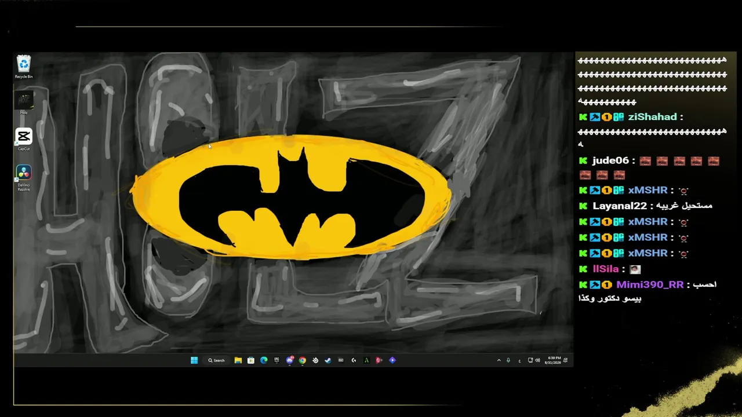Click the ziShahad username in chat
Image resolution: width=742 pixels, height=417 pixels.
point(652,117)
